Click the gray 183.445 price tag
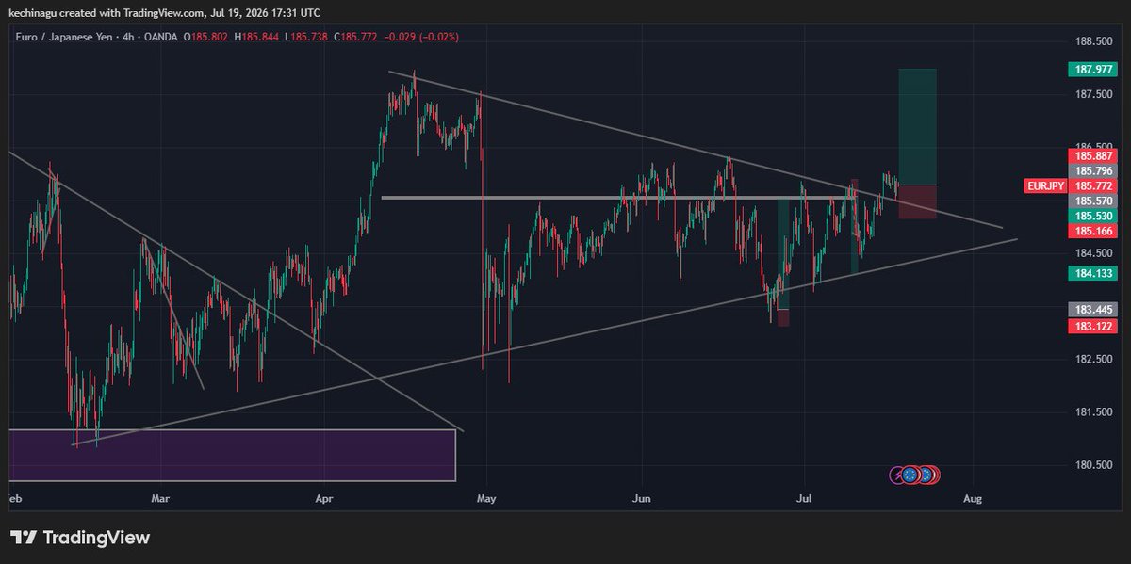 pos(1091,310)
